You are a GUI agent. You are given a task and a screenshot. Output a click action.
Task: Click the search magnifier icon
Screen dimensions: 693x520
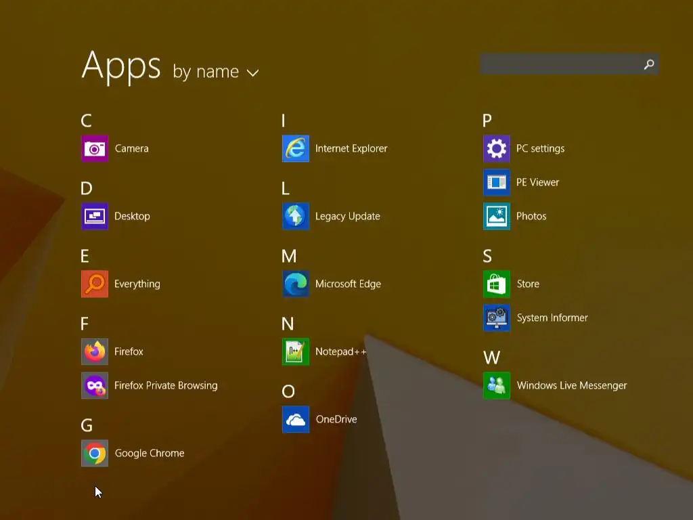tap(649, 64)
